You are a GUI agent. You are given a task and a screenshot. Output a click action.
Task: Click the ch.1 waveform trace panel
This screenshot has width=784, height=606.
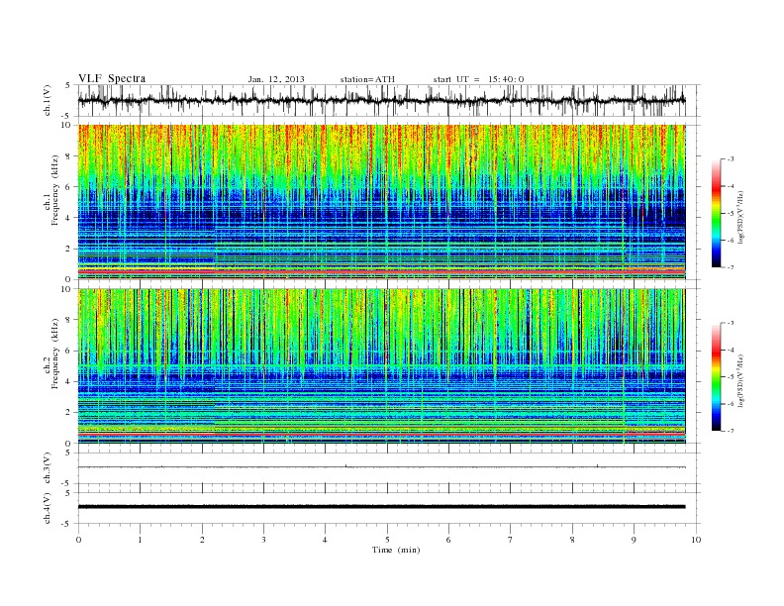[389, 100]
